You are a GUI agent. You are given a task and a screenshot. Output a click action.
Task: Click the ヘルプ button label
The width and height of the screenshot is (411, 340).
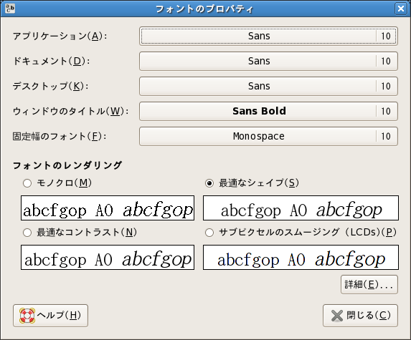click(x=59, y=316)
